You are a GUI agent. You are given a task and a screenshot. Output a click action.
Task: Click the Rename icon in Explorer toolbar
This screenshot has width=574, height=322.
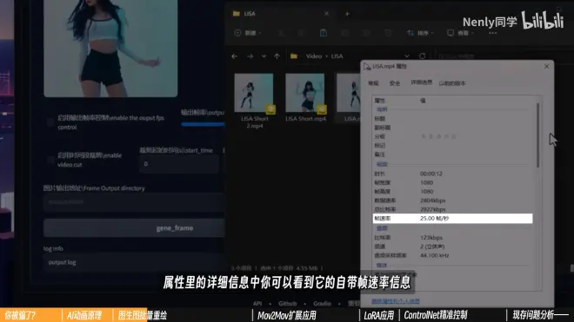[x=345, y=33]
